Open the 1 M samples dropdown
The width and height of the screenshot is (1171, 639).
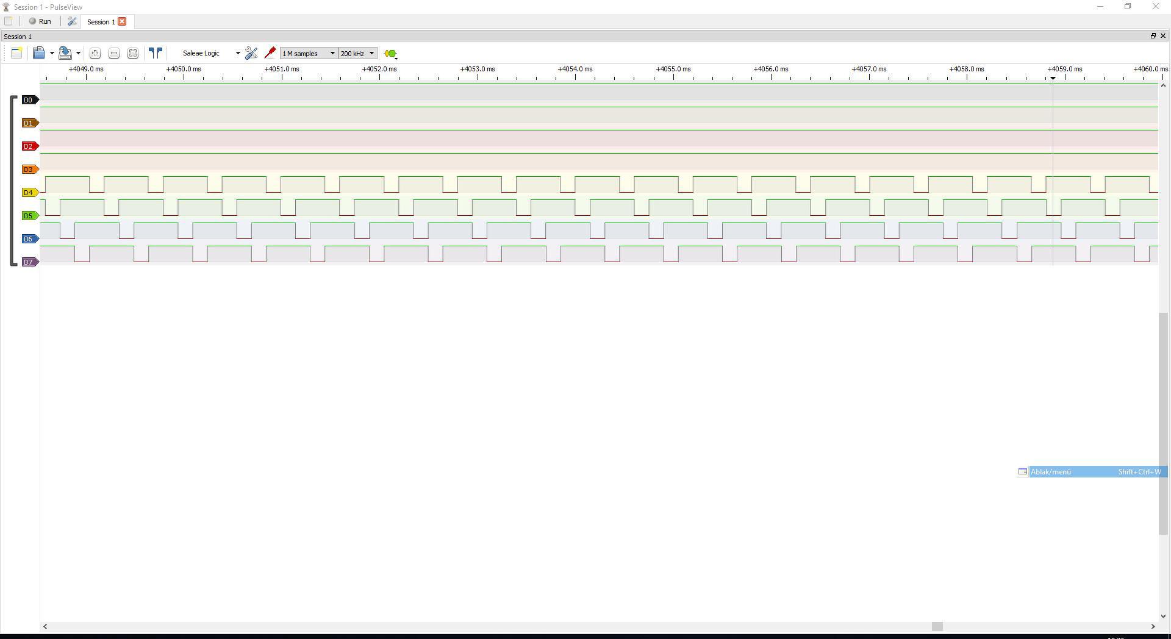click(309, 53)
